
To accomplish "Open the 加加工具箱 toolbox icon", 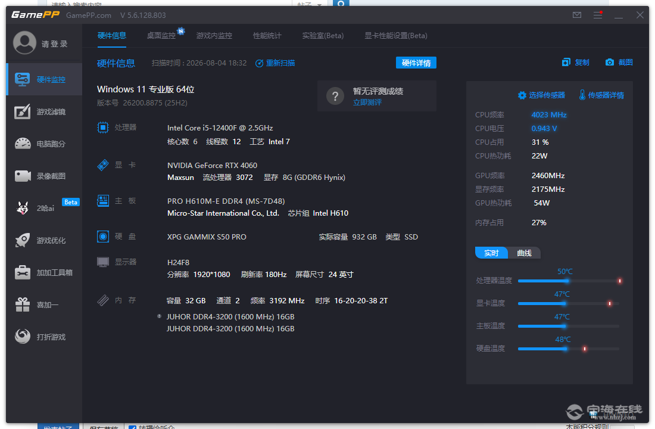I will pyautogui.click(x=23, y=272).
